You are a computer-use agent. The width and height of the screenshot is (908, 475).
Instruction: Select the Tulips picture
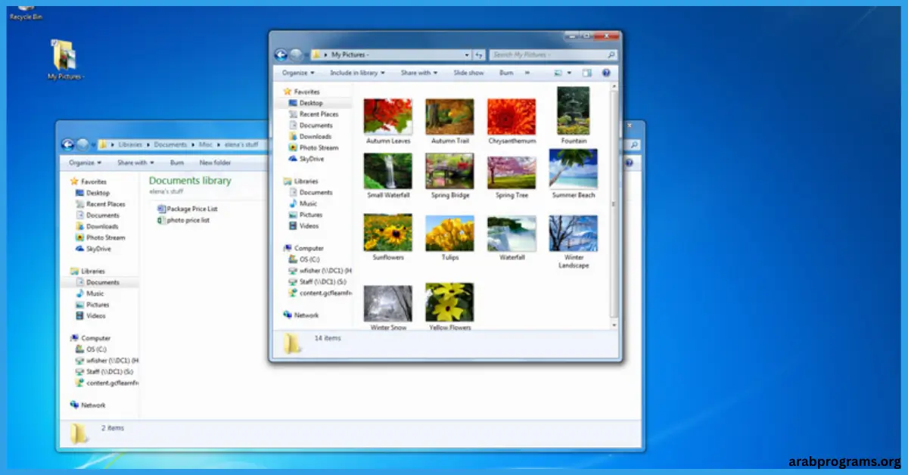450,237
